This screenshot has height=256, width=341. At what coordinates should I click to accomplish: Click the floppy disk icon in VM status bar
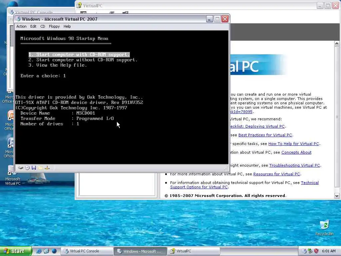coord(34,168)
